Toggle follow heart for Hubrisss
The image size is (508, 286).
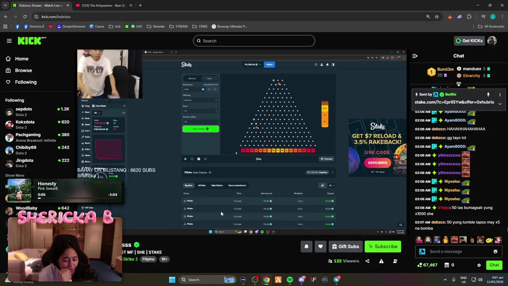[x=320, y=247]
